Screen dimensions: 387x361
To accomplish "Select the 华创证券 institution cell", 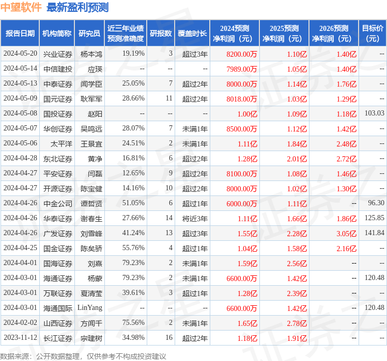I will coord(58,129).
